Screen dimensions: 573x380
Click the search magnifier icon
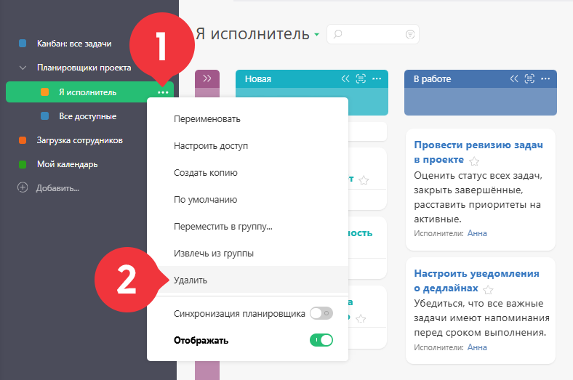point(337,34)
